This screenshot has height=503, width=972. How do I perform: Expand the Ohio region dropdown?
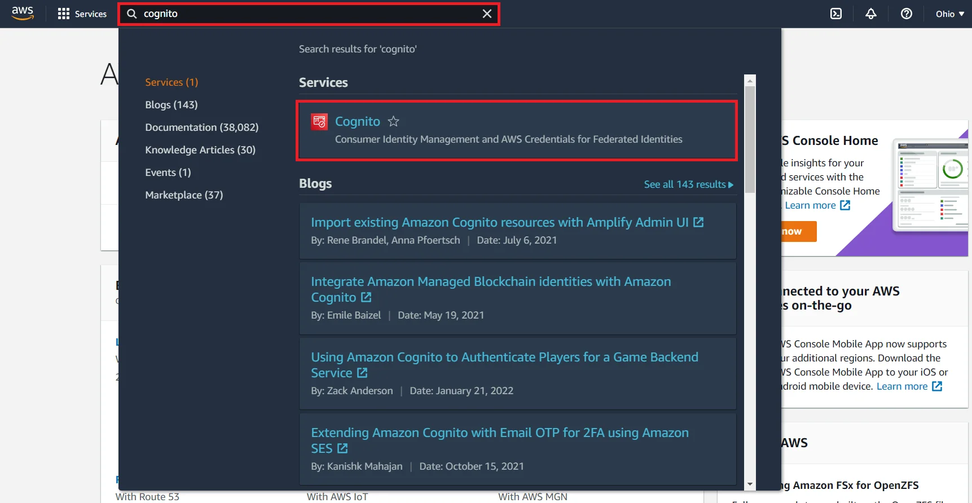[950, 14]
